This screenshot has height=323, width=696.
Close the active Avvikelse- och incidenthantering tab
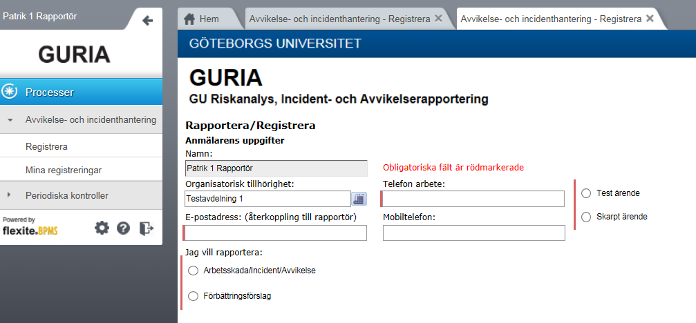[x=650, y=19]
